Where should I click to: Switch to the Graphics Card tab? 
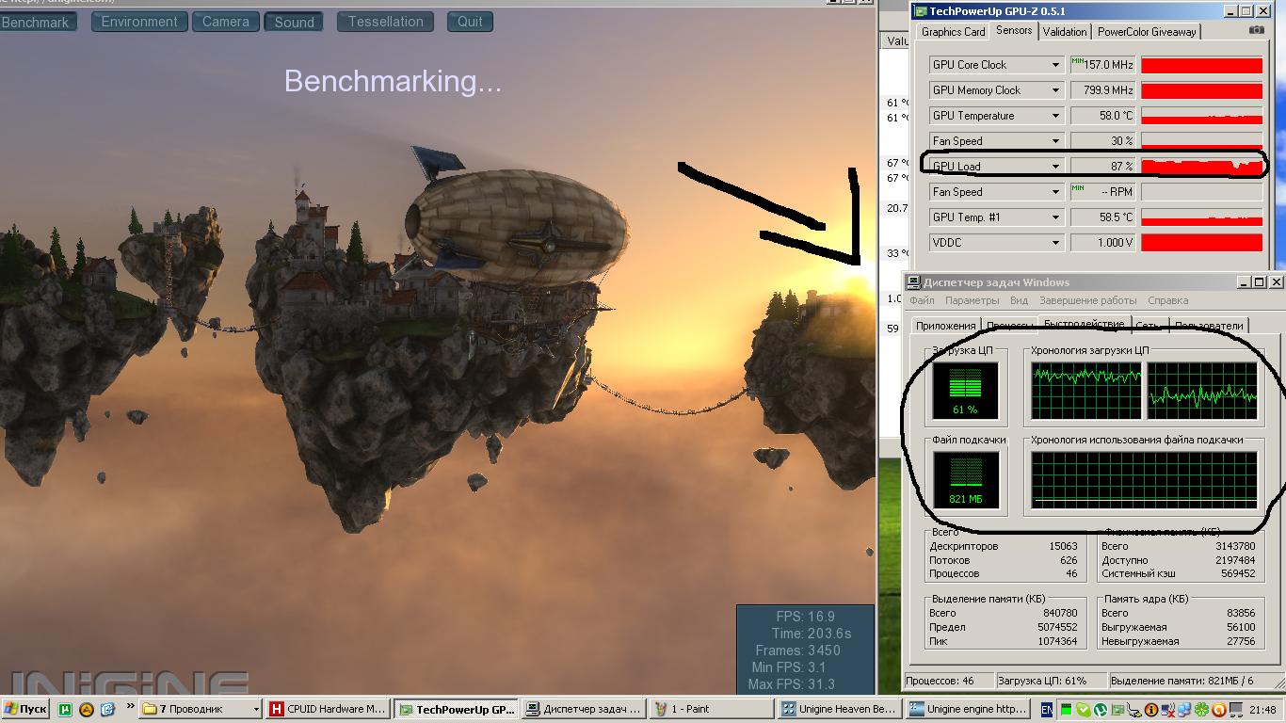click(953, 32)
